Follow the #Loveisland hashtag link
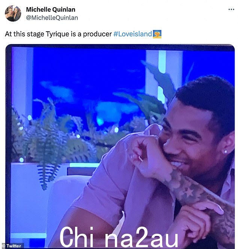Viewport: 238px width, 249px height. point(133,34)
